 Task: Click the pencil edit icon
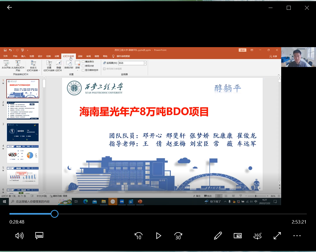pos(218,236)
